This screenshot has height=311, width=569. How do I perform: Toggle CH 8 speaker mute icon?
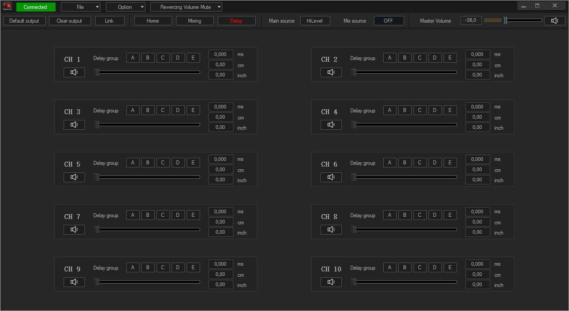coord(331,230)
